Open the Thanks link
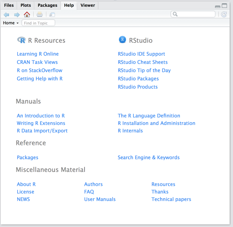 (160, 192)
